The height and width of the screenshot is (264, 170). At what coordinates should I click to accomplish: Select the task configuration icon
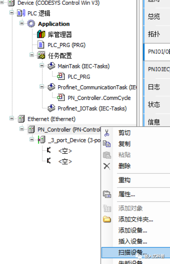[41, 55]
